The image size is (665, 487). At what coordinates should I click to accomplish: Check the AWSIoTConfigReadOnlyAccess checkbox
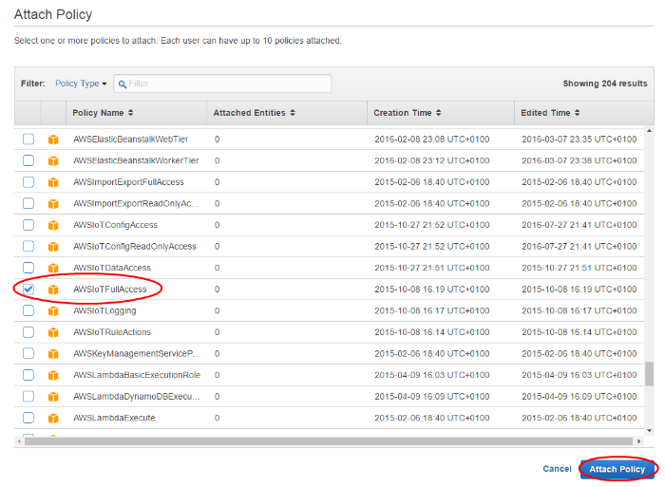click(x=28, y=246)
